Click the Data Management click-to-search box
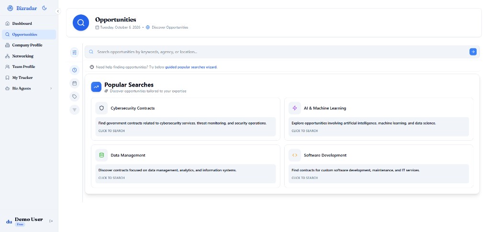Viewport: 490px width, 232px height. coord(186,174)
